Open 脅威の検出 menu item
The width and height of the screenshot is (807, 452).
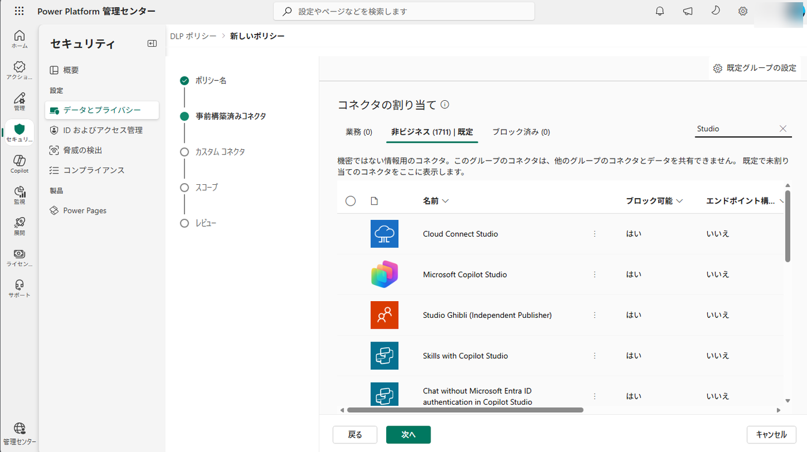102,150
